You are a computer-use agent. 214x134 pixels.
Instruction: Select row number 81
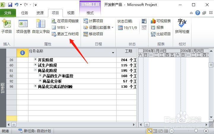click(12, 71)
